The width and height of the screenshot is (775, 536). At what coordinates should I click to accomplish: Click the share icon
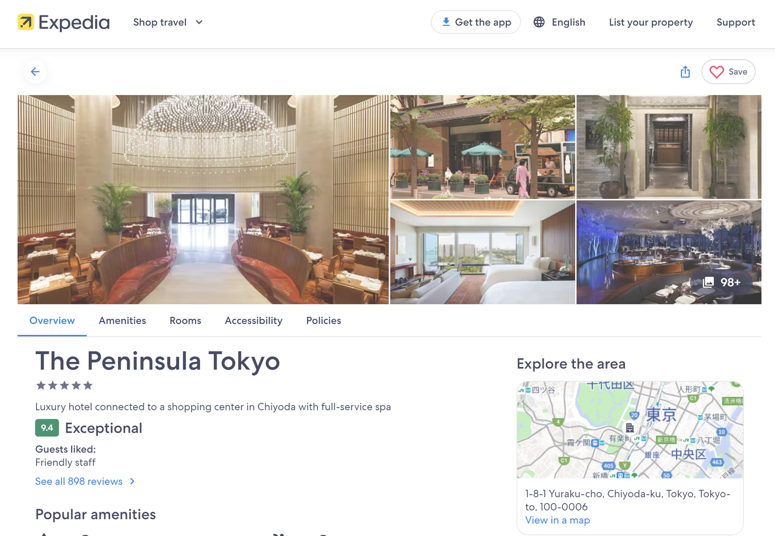pos(685,72)
